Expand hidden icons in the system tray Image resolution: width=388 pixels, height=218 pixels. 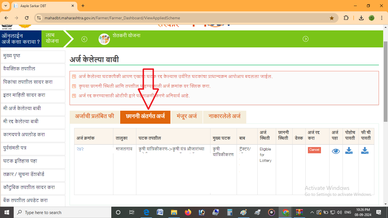click(312, 212)
